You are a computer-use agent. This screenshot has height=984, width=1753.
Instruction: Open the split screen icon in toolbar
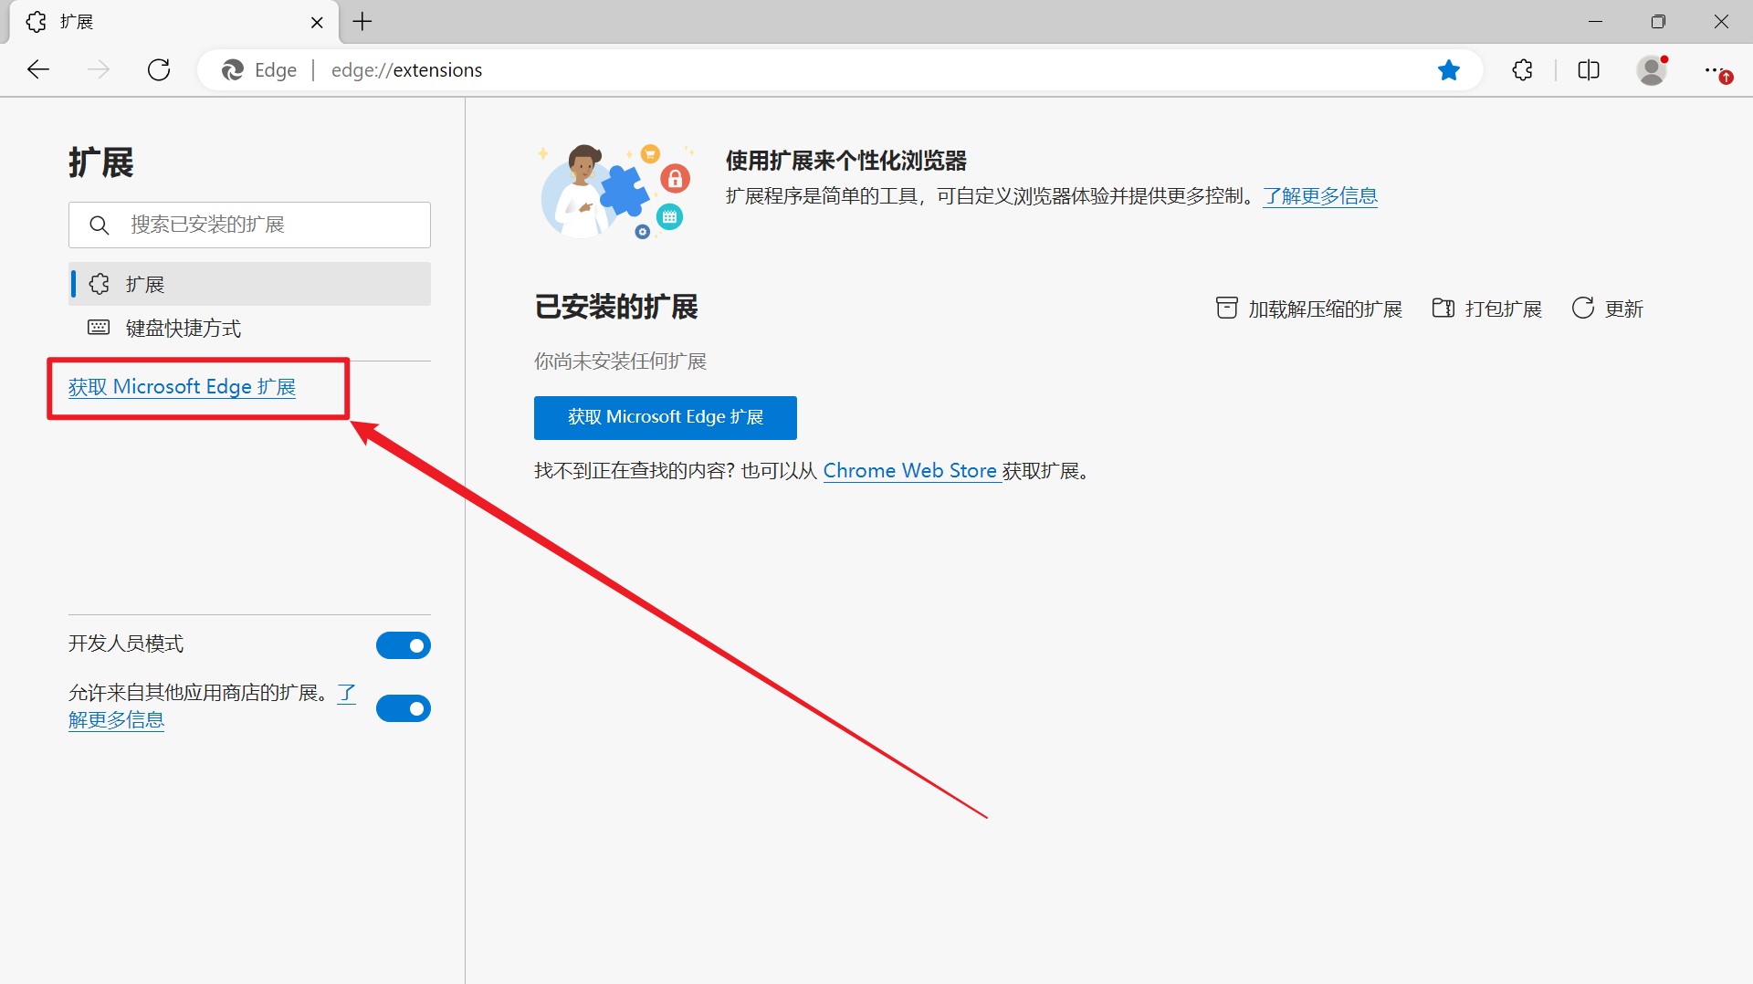pos(1589,69)
